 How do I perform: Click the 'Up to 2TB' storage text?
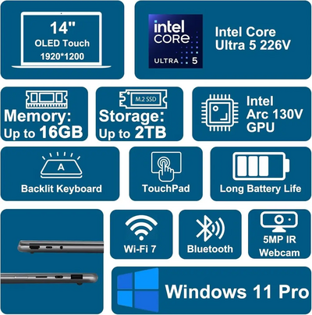(x=133, y=133)
